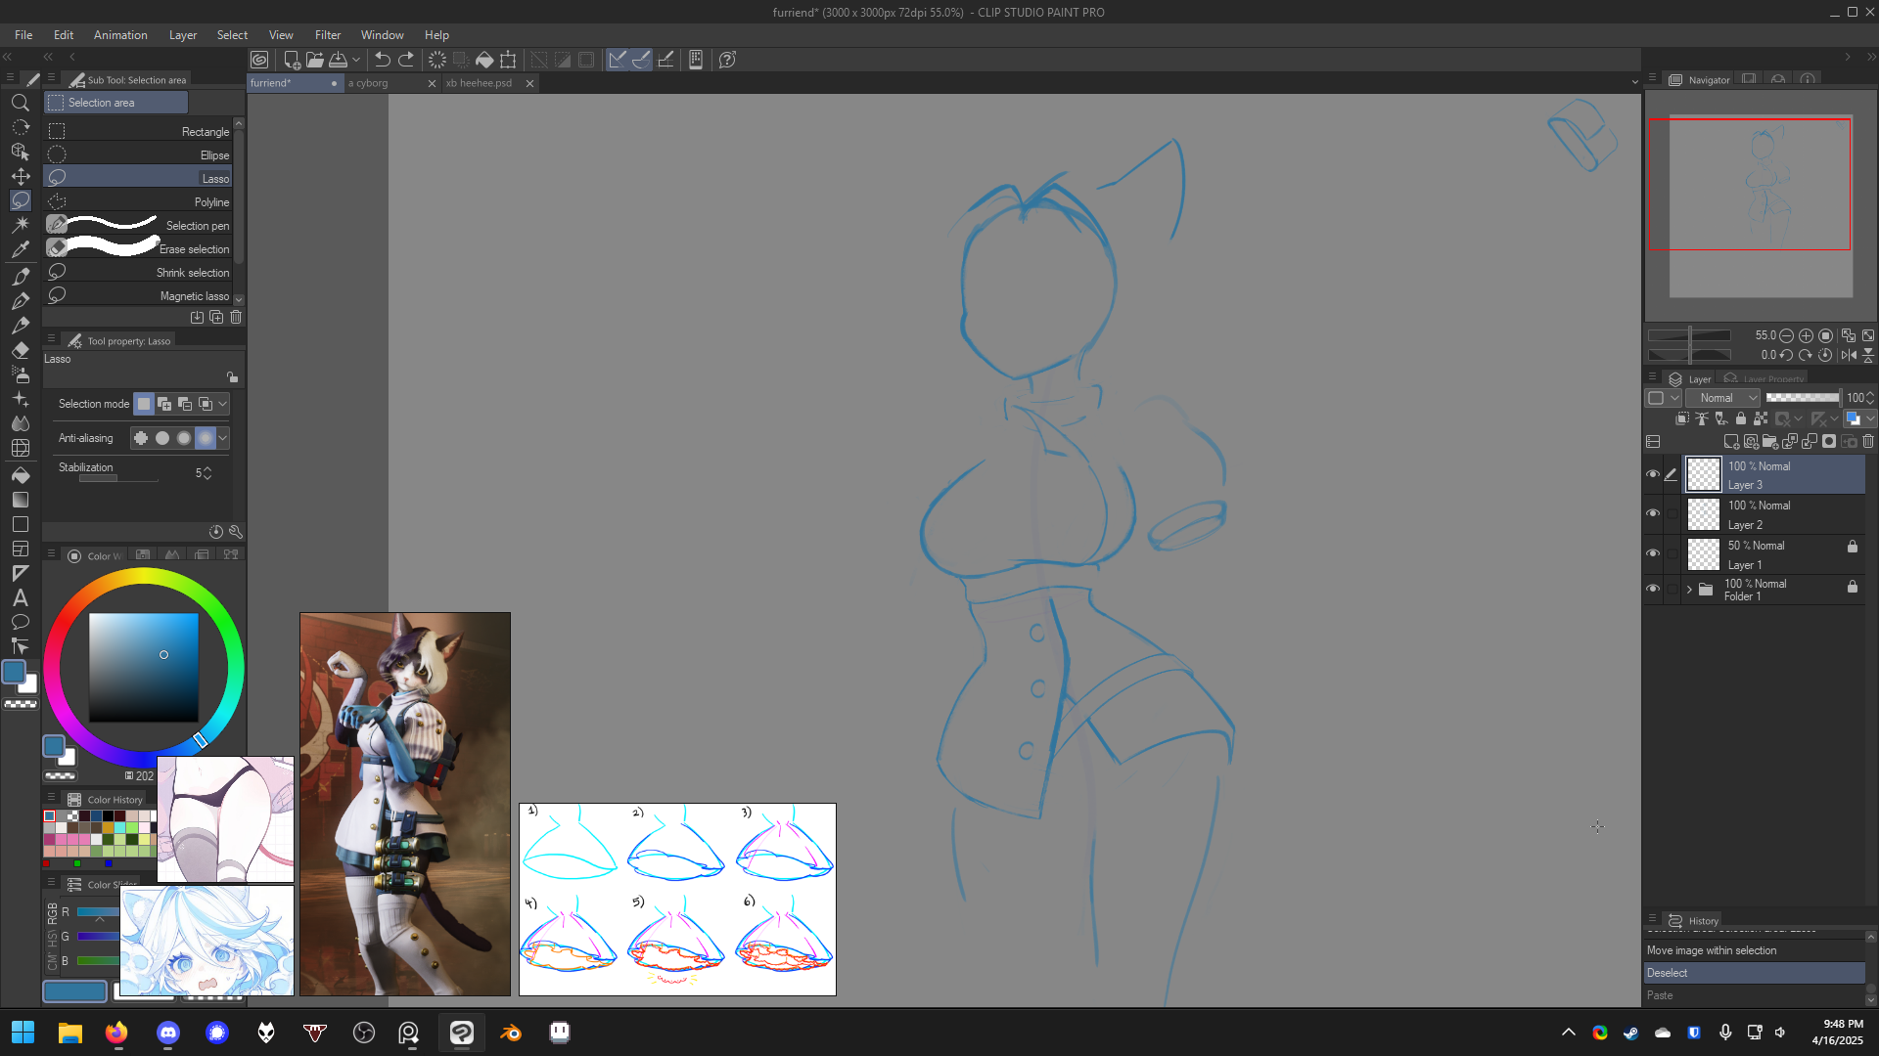
Task: Select the Move layer tool
Action: coord(20,176)
